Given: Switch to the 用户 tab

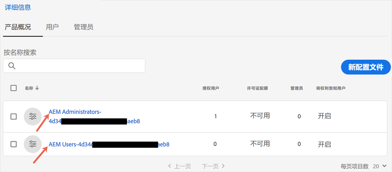Looking at the screenshot, I should pos(52,27).
